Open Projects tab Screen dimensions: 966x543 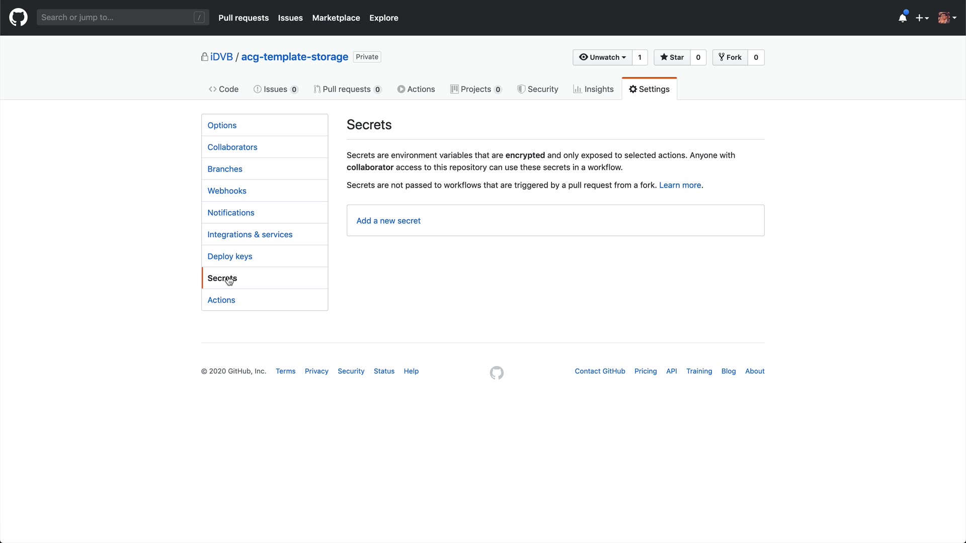475,89
